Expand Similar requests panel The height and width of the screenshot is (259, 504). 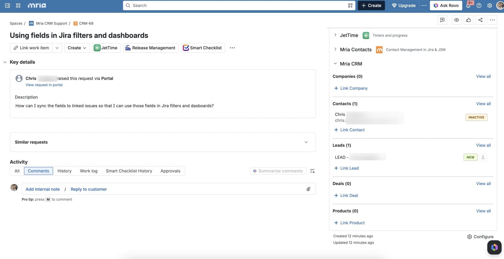(306, 142)
